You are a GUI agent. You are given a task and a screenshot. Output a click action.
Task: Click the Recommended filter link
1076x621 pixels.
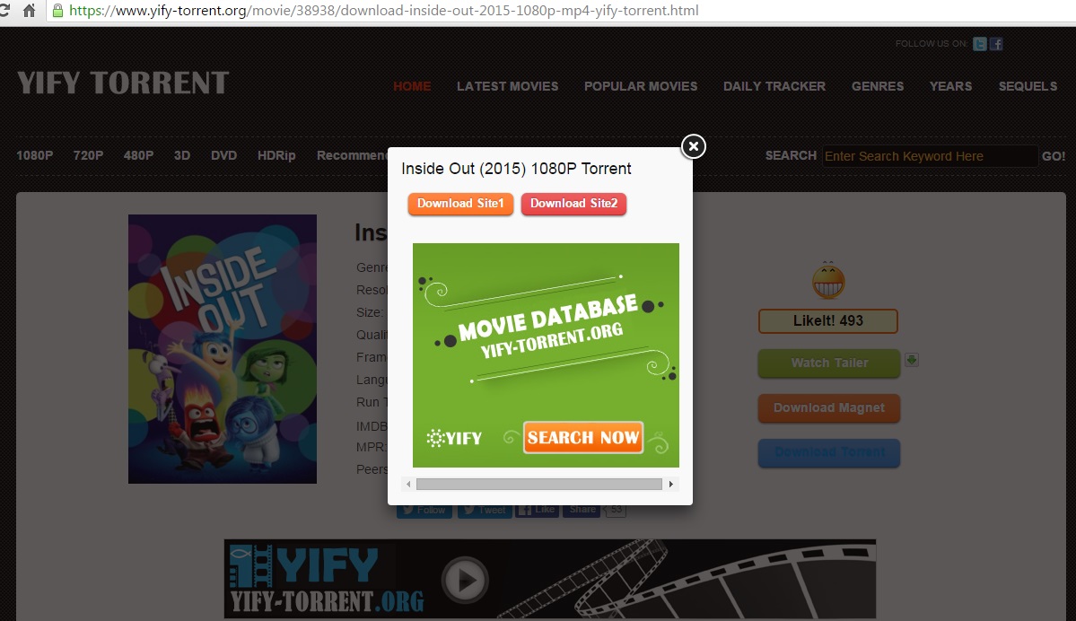[x=352, y=156]
